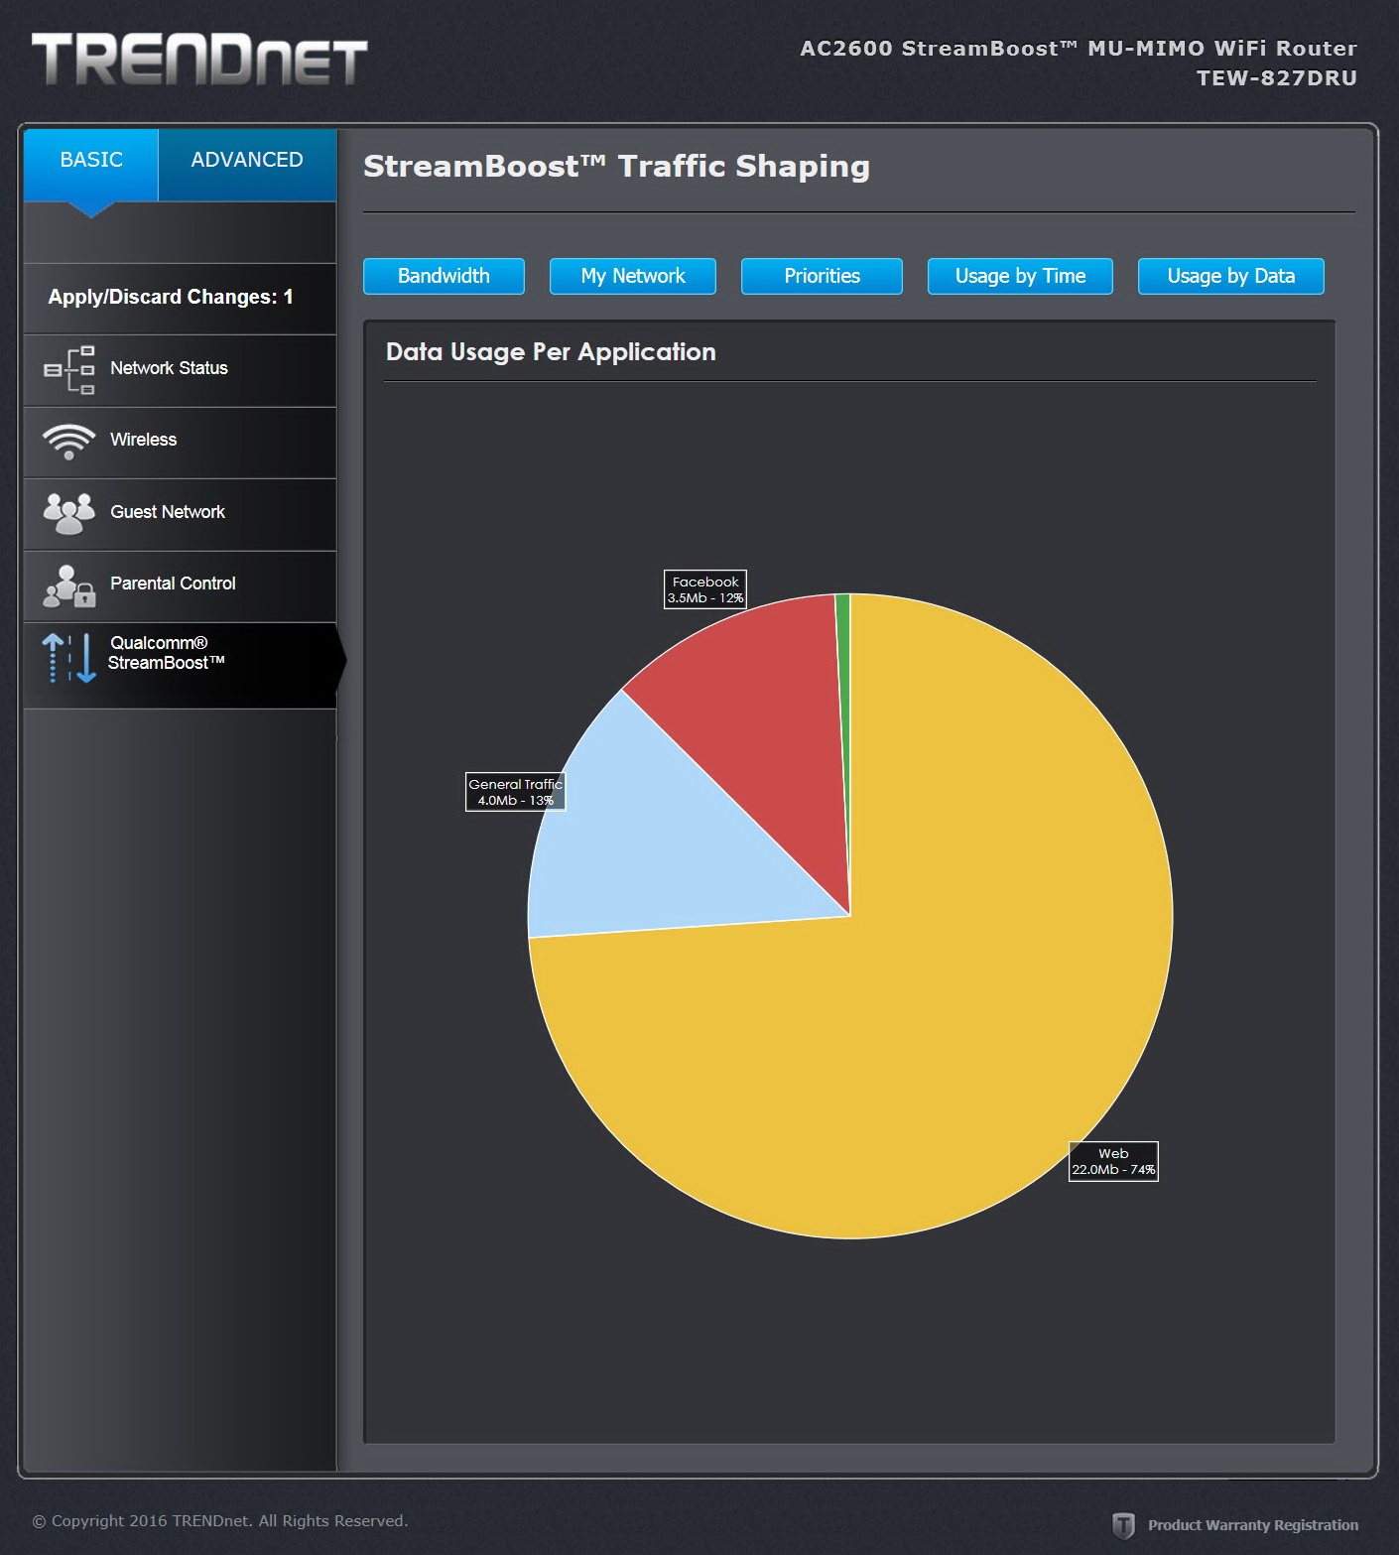
Task: Switch to the ADVANCED tab
Action: [x=247, y=165]
